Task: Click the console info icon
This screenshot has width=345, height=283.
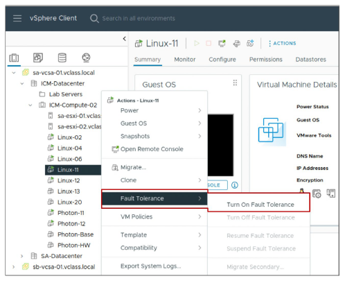Action: tap(235, 185)
